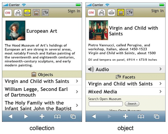Tap the battery icon on object status bar
This screenshot has height=134, width=168.
(x=162, y=5)
